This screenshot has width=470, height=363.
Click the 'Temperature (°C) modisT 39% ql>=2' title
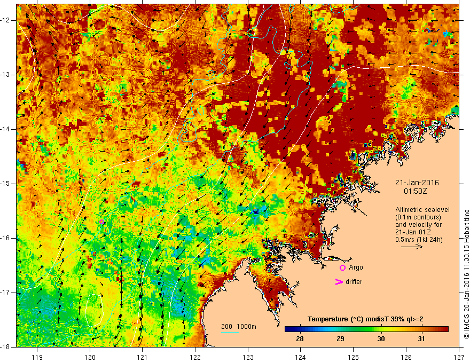click(x=365, y=319)
